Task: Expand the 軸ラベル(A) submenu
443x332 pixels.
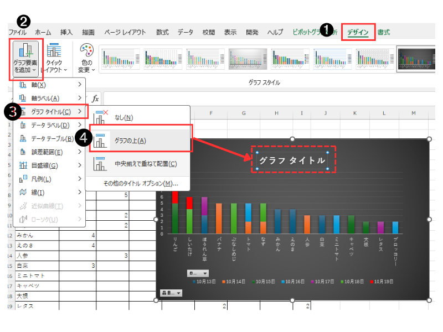Action: (50, 98)
